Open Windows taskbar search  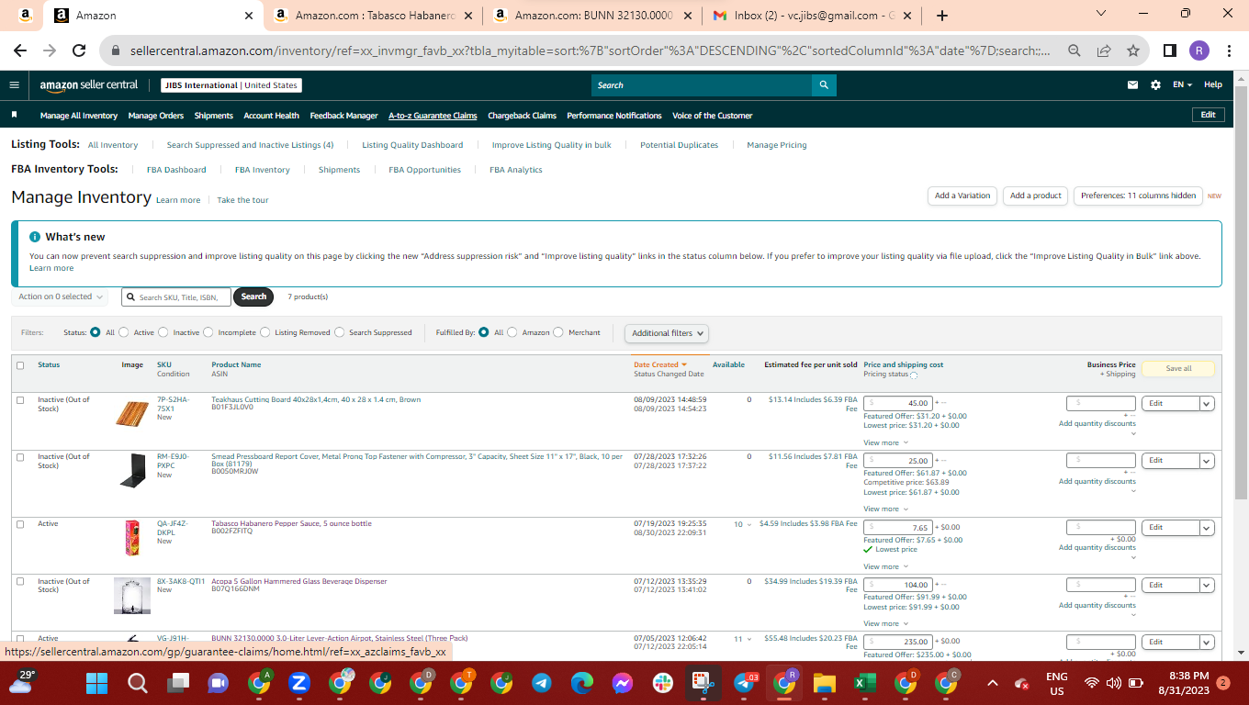click(138, 683)
